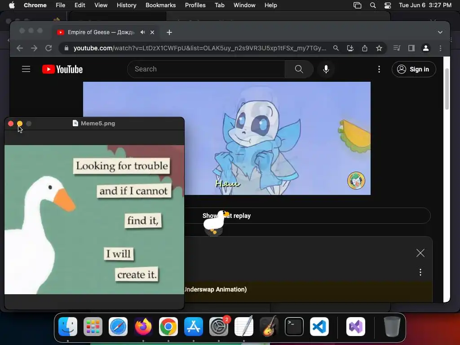460x345 pixels.
Task: Start voice search with the microphone icon
Action: (326, 69)
